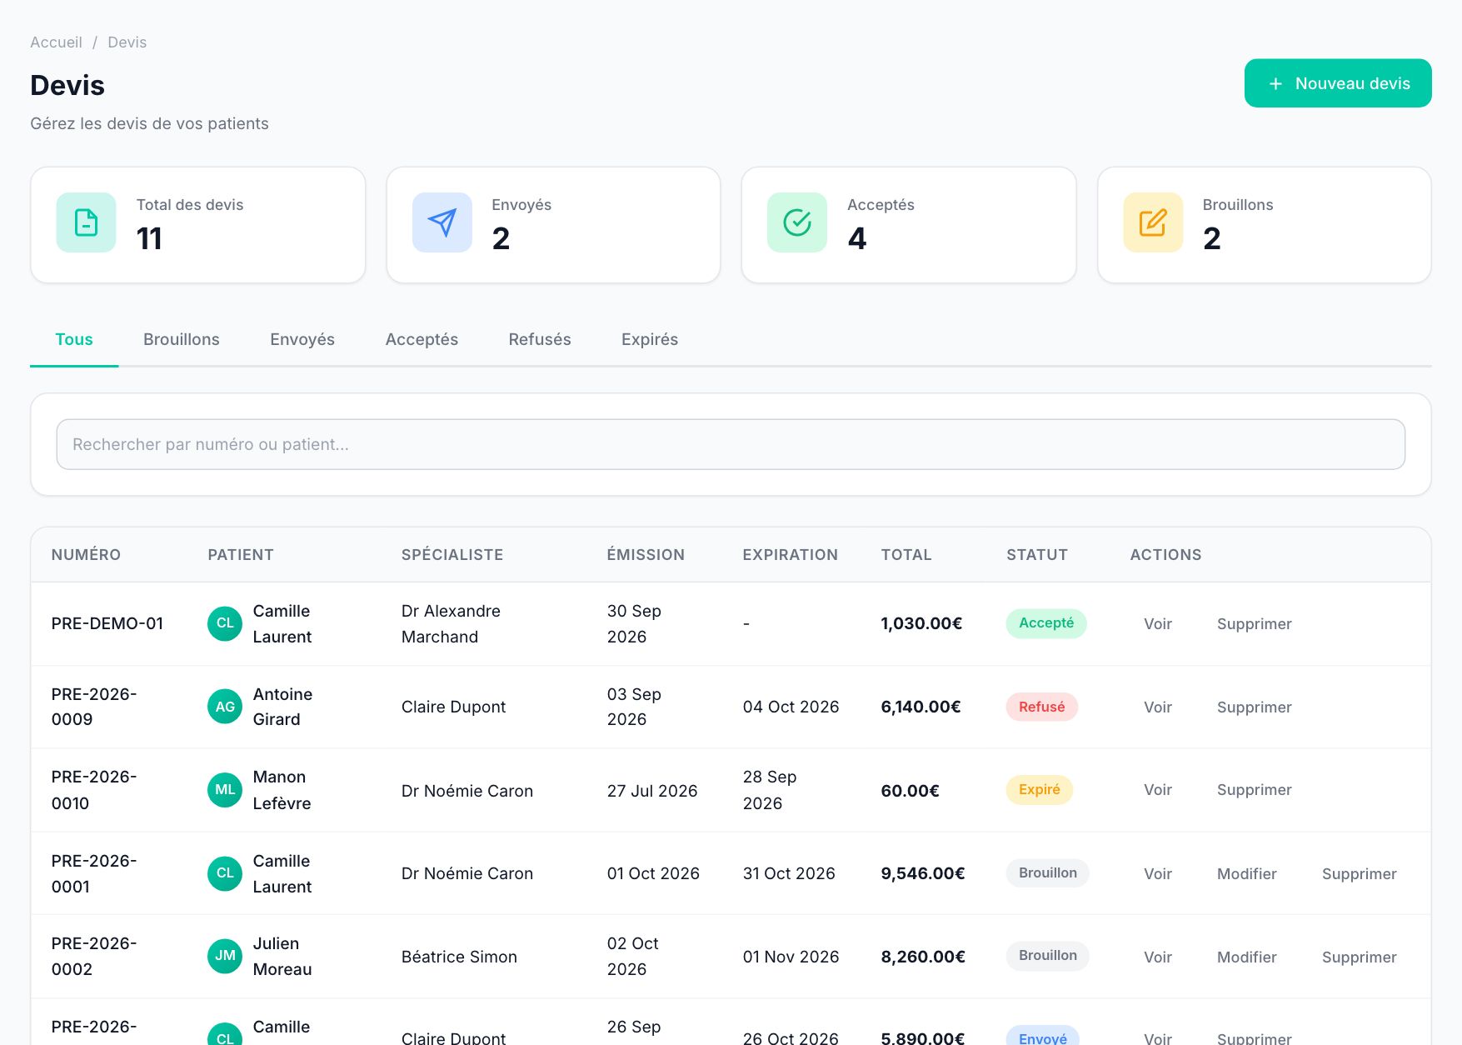Click the Envoyés paper plane icon
Screen dimensions: 1462x1045
point(442,222)
